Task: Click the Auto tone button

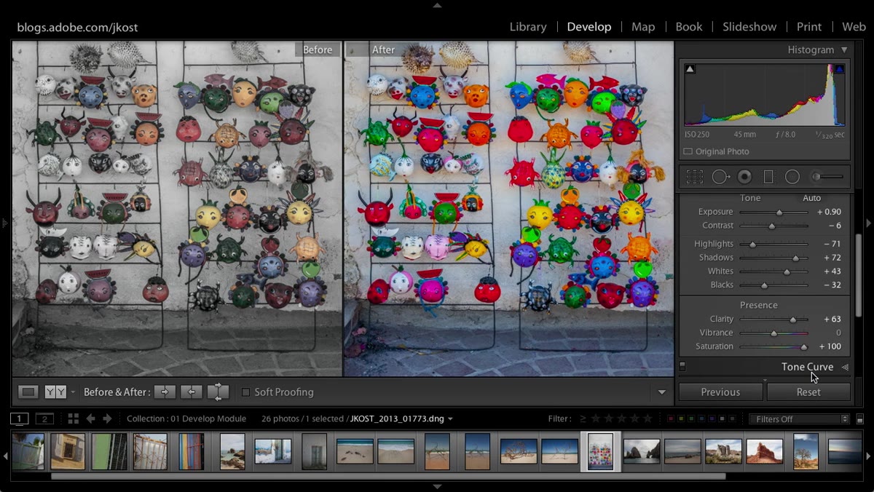Action: pyautogui.click(x=811, y=198)
